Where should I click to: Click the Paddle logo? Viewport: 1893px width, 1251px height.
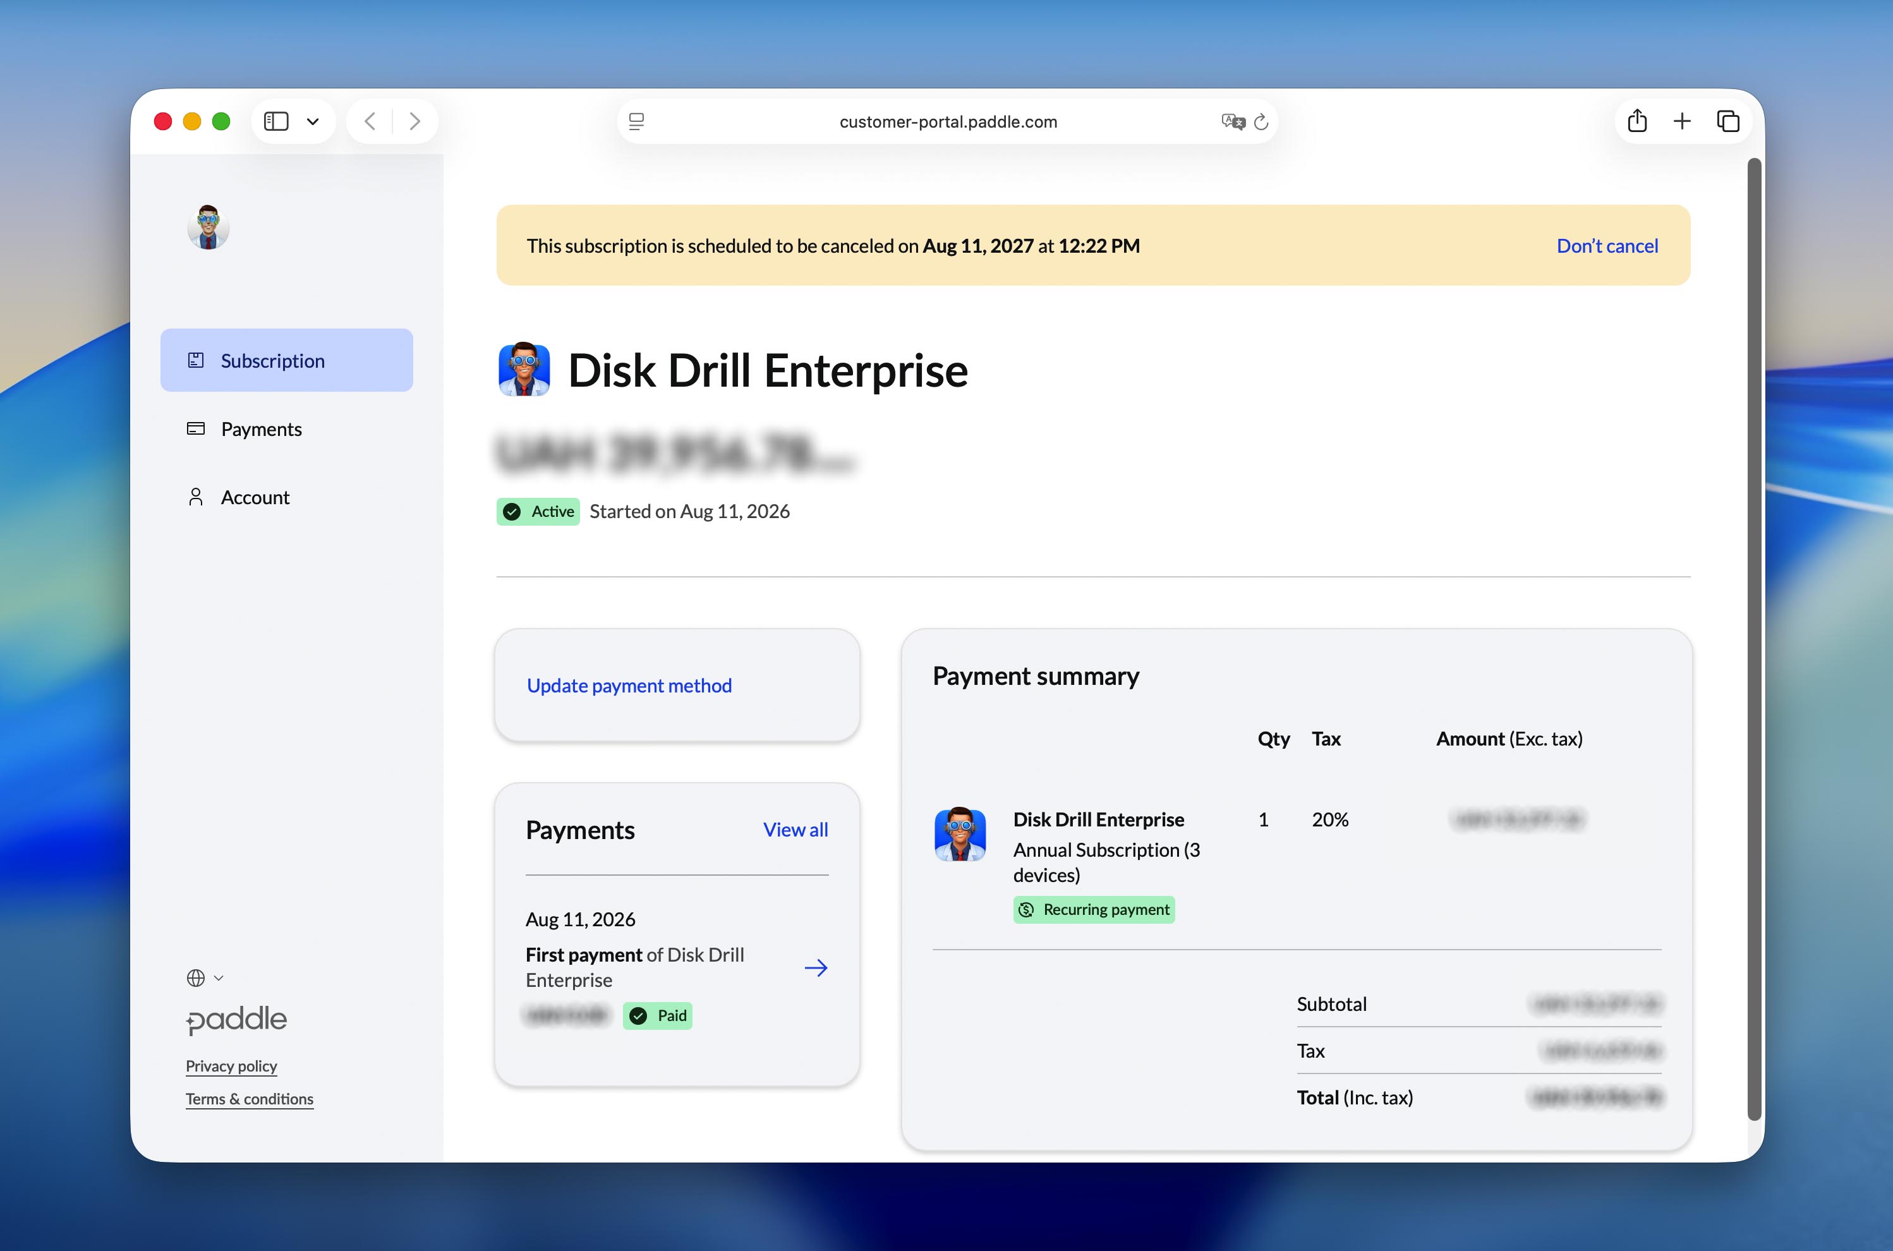coord(236,1020)
